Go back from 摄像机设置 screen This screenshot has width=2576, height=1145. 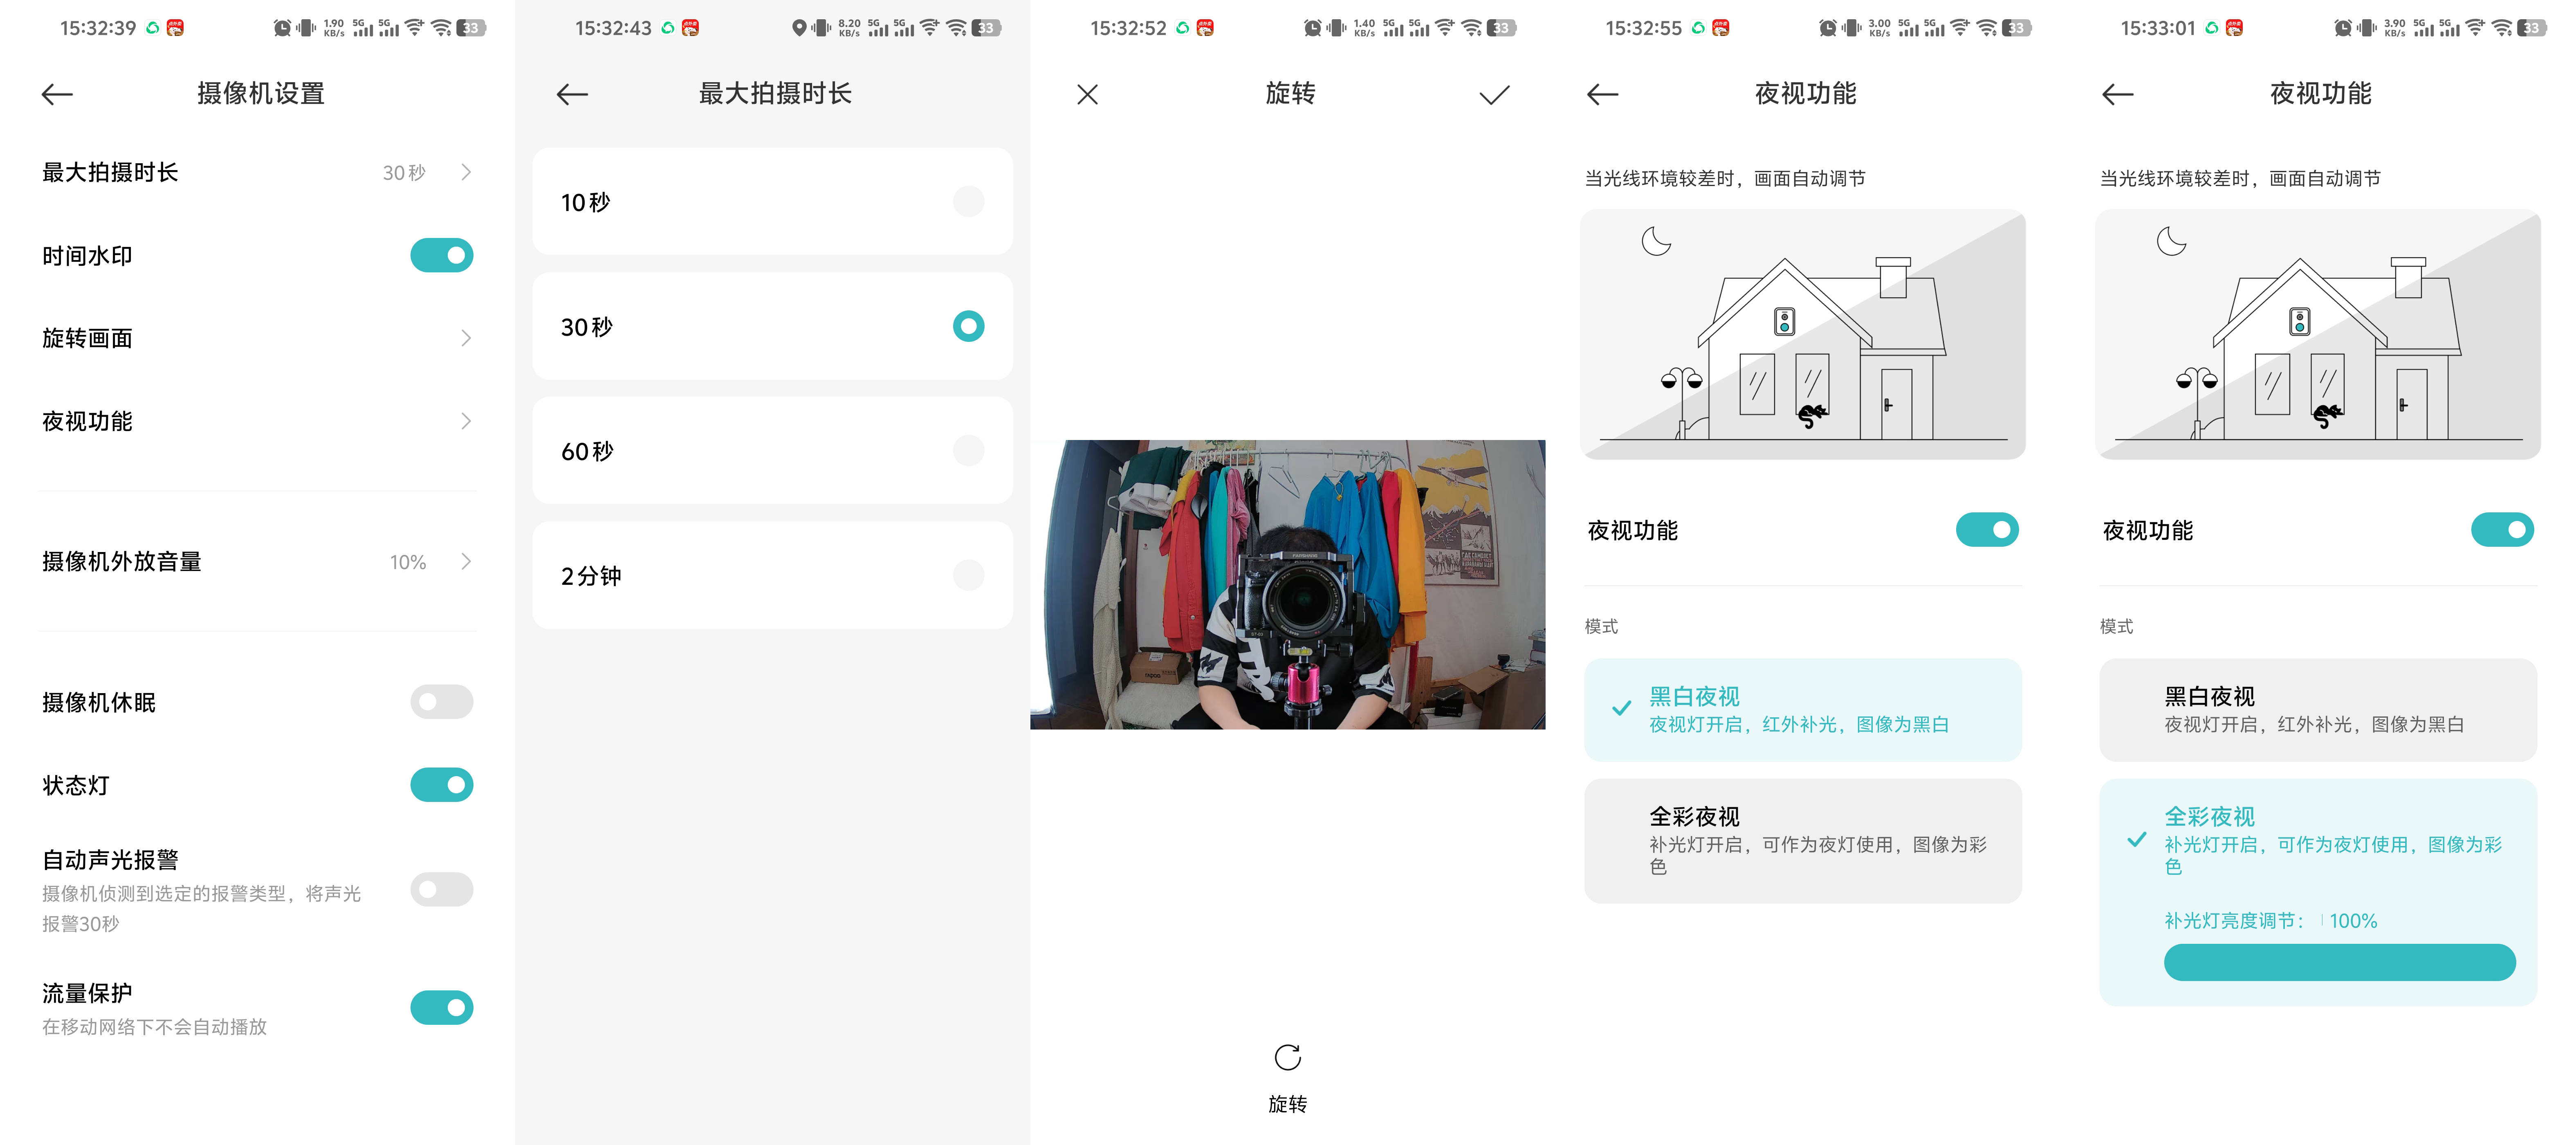pyautogui.click(x=57, y=94)
